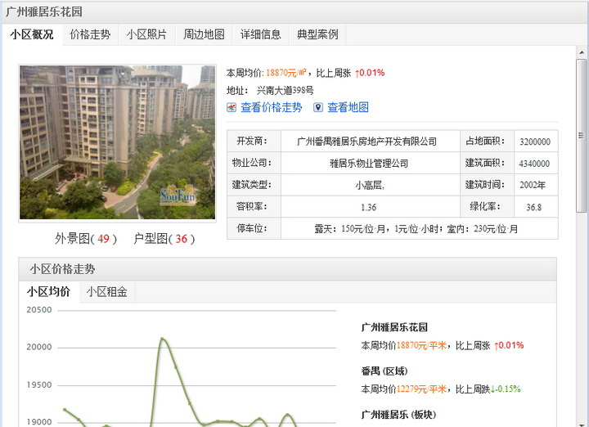589x427 pixels.
Task: Click the map pin icon
Action: 318,108
